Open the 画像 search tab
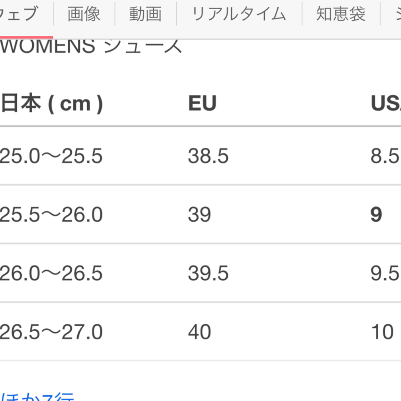The image size is (401, 401). tap(84, 14)
